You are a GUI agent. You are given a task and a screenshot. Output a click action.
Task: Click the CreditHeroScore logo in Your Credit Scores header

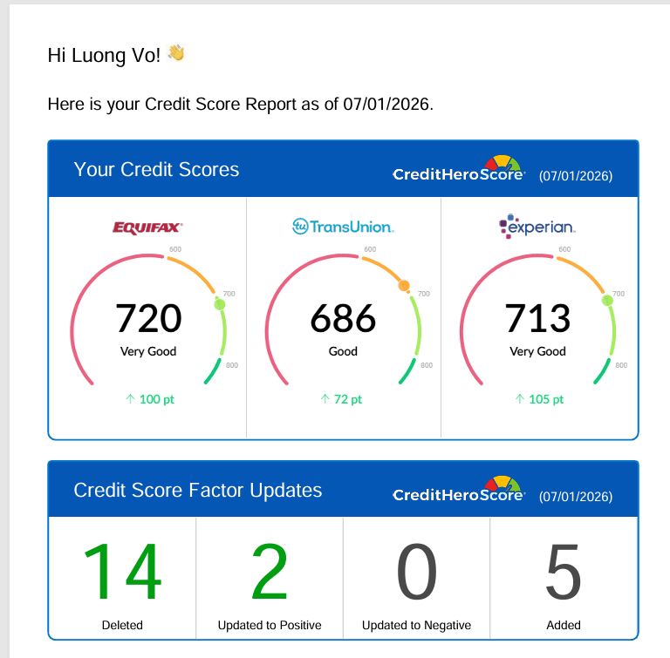click(459, 169)
